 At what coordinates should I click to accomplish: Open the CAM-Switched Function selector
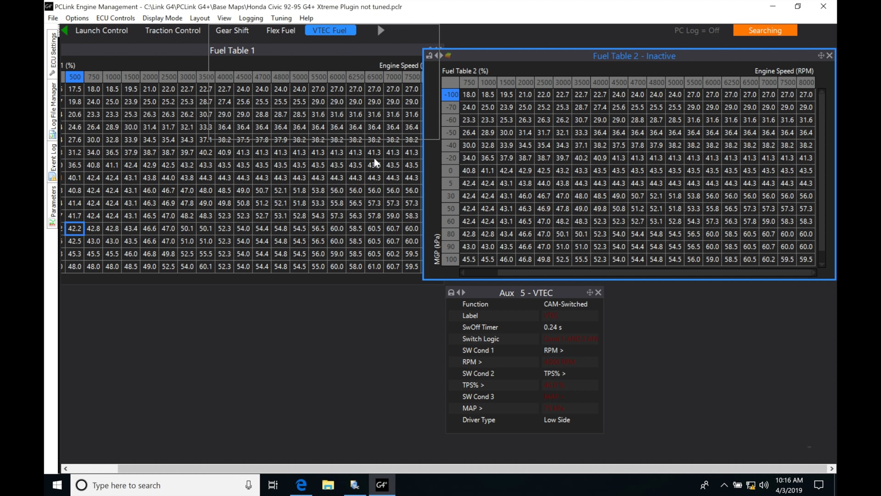click(x=565, y=304)
